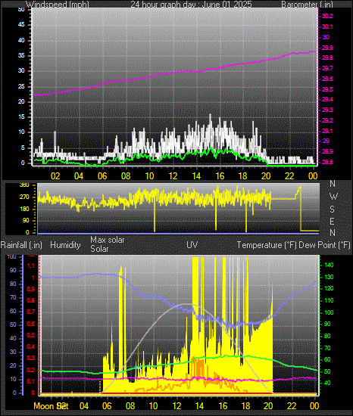The width and height of the screenshot is (353, 416).
Task: Click the Dew Point (°F) legend label
Action: [x=324, y=245]
